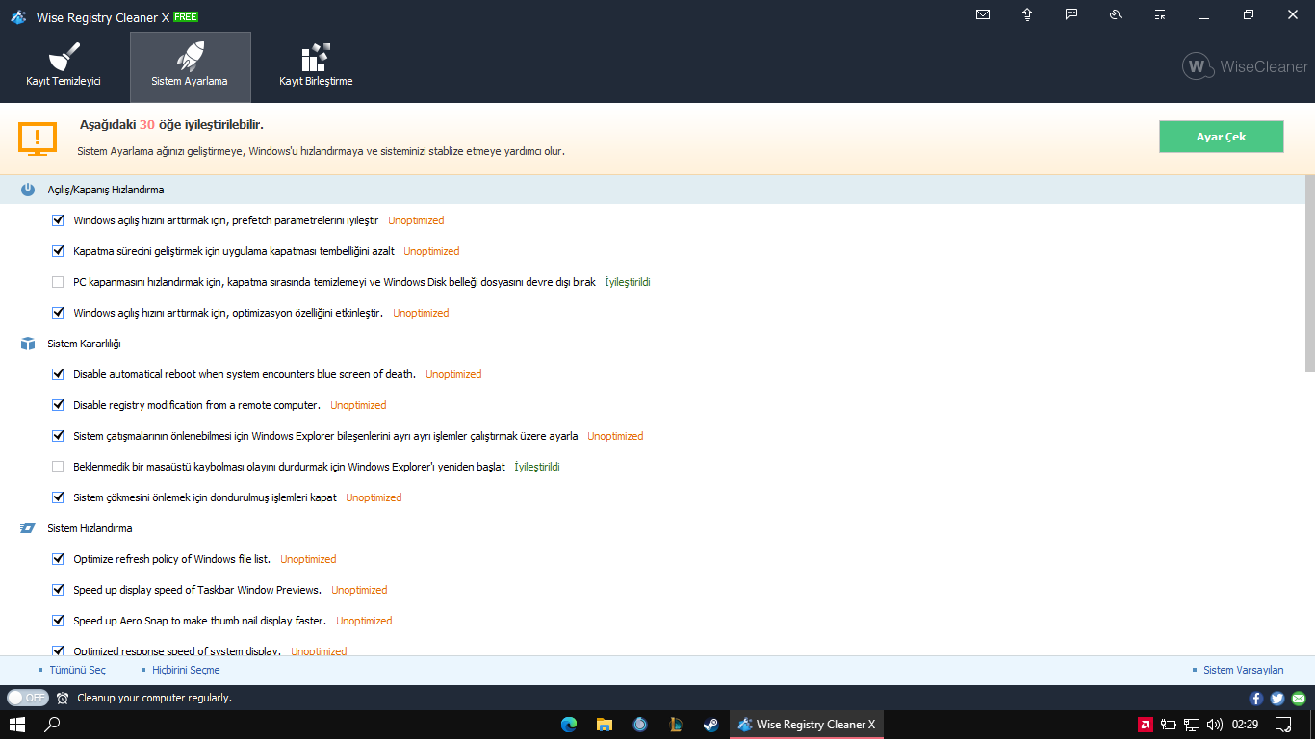Open the volume control in system tray
1315x739 pixels.
[1215, 725]
